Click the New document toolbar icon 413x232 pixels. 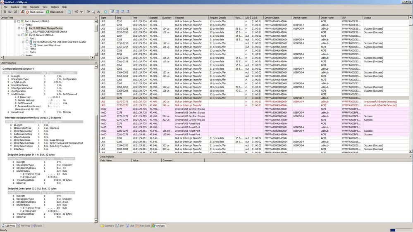(x=5, y=12)
